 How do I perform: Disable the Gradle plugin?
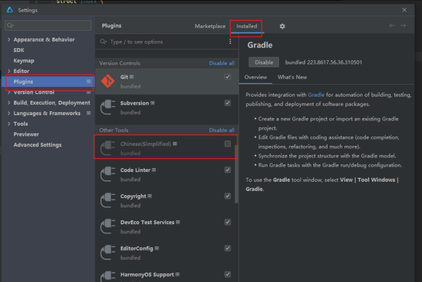point(264,62)
